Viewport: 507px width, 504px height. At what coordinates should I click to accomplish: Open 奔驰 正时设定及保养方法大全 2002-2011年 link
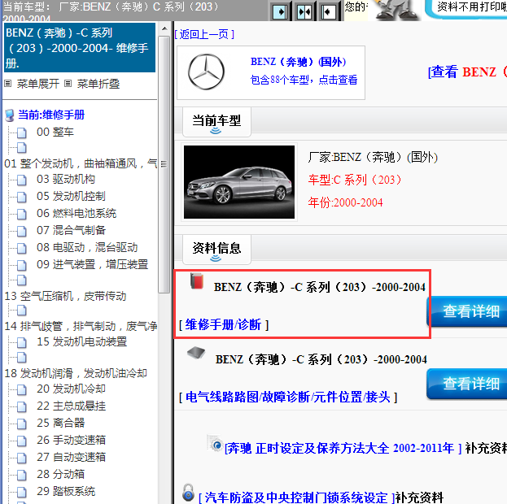coord(343,449)
